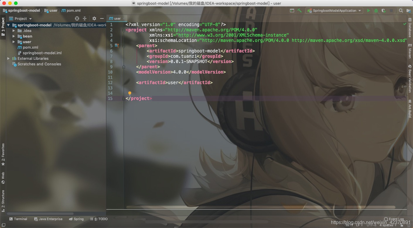Collapse the springboot-model root node arrow
Viewport: 413px width, 228px height.
click(x=8, y=25)
